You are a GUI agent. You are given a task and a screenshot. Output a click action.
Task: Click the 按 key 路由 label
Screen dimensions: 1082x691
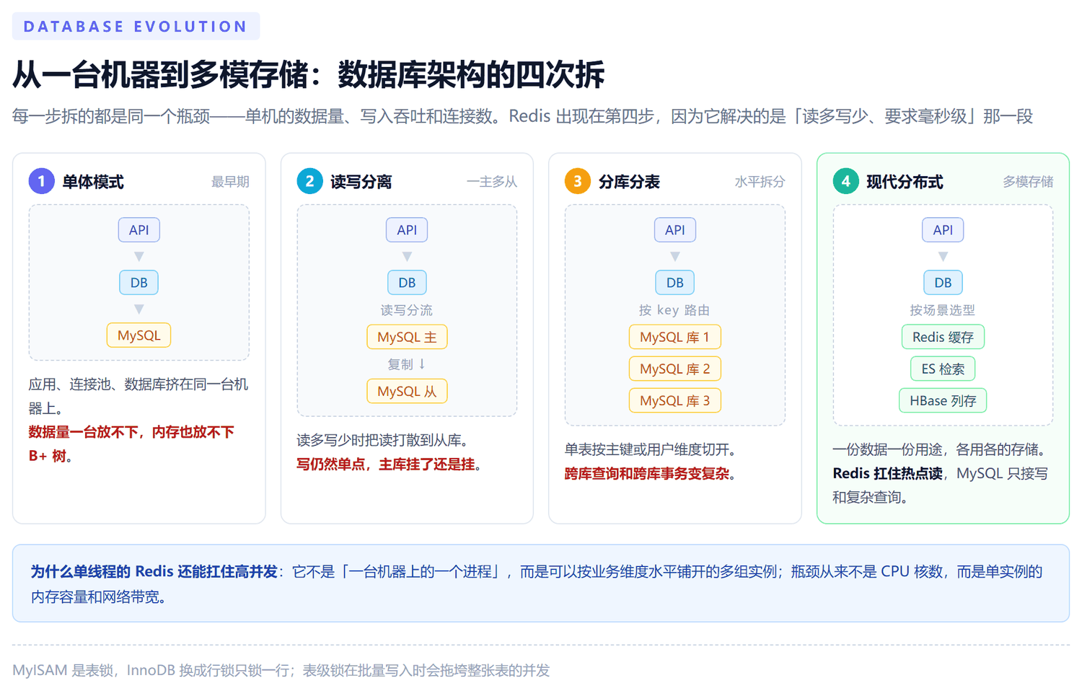675,310
